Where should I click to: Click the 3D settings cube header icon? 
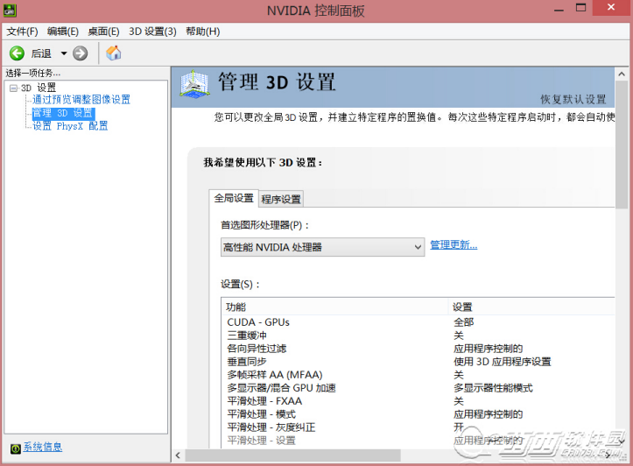[194, 84]
